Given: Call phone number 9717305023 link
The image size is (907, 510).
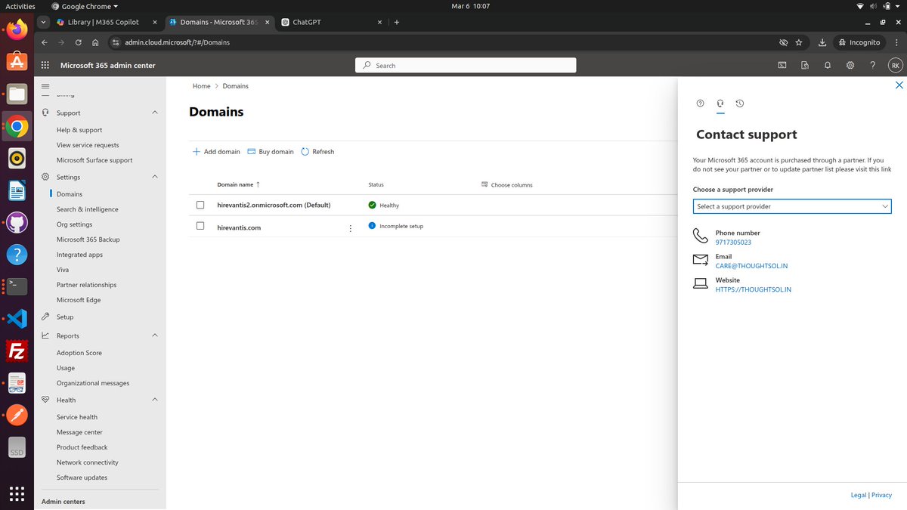Looking at the screenshot, I should tap(733, 243).
